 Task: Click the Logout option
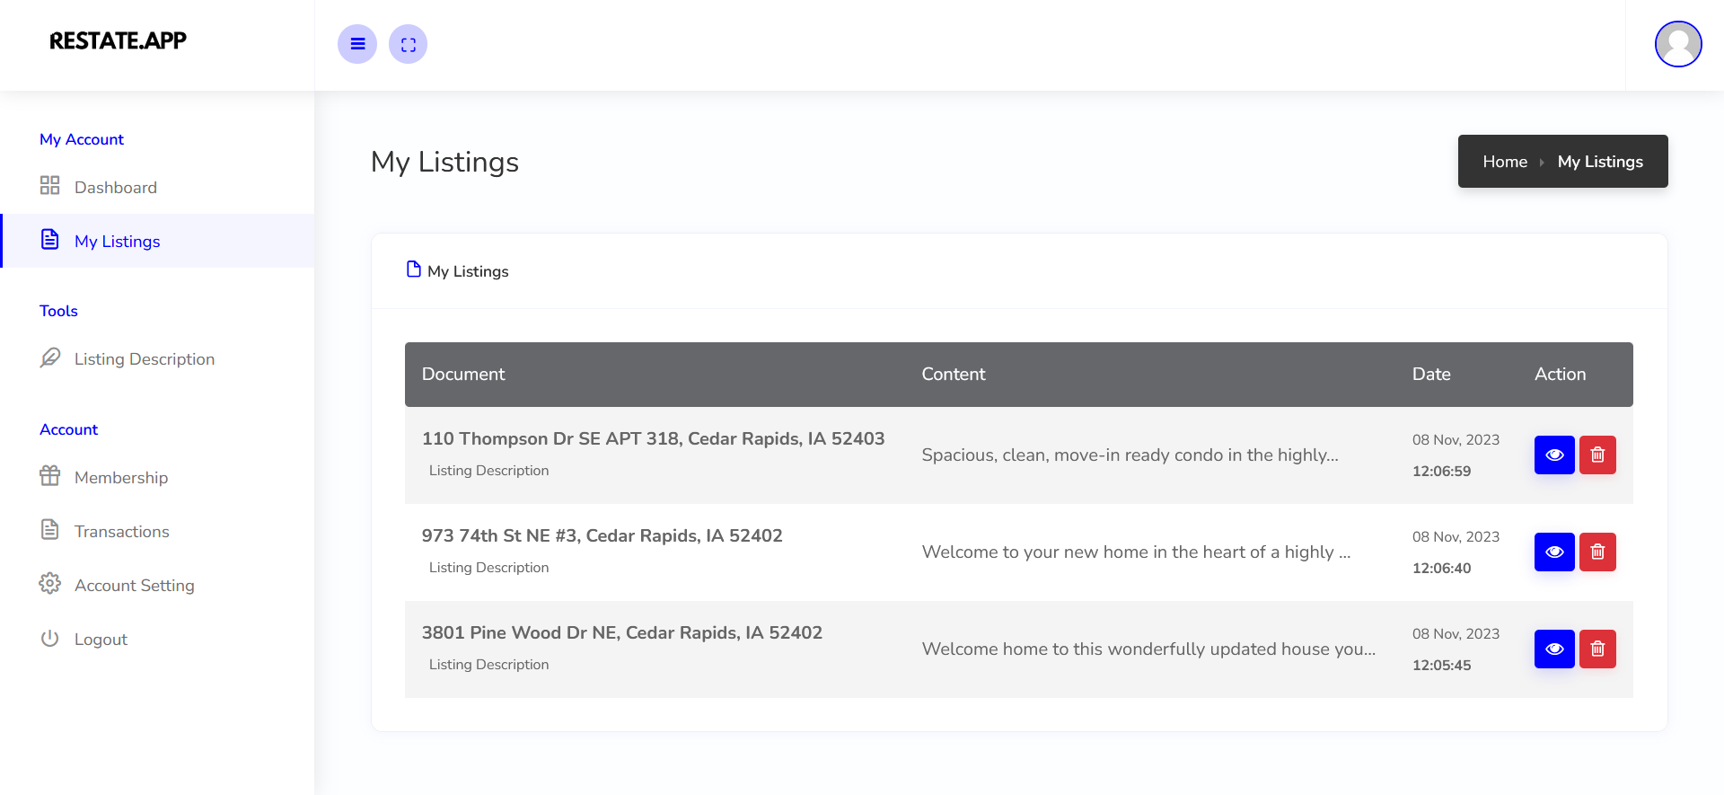(101, 640)
